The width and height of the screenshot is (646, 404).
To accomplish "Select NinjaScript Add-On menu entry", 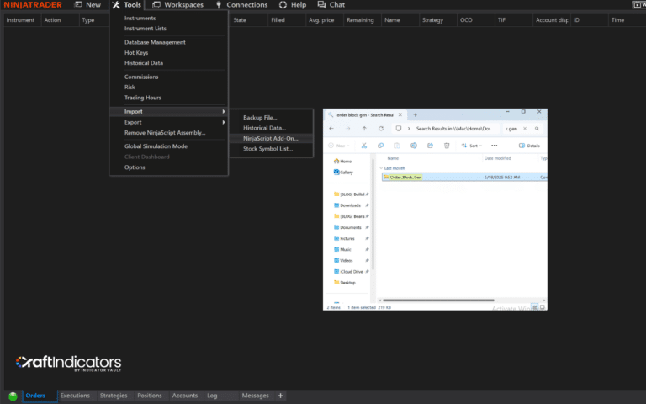I will [271, 139].
